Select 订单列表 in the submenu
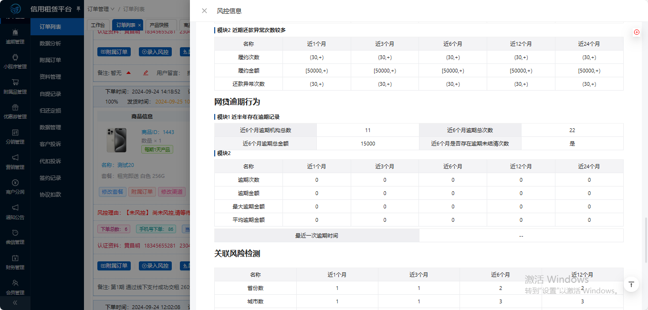Viewport: 648px width, 310px height. click(57, 27)
